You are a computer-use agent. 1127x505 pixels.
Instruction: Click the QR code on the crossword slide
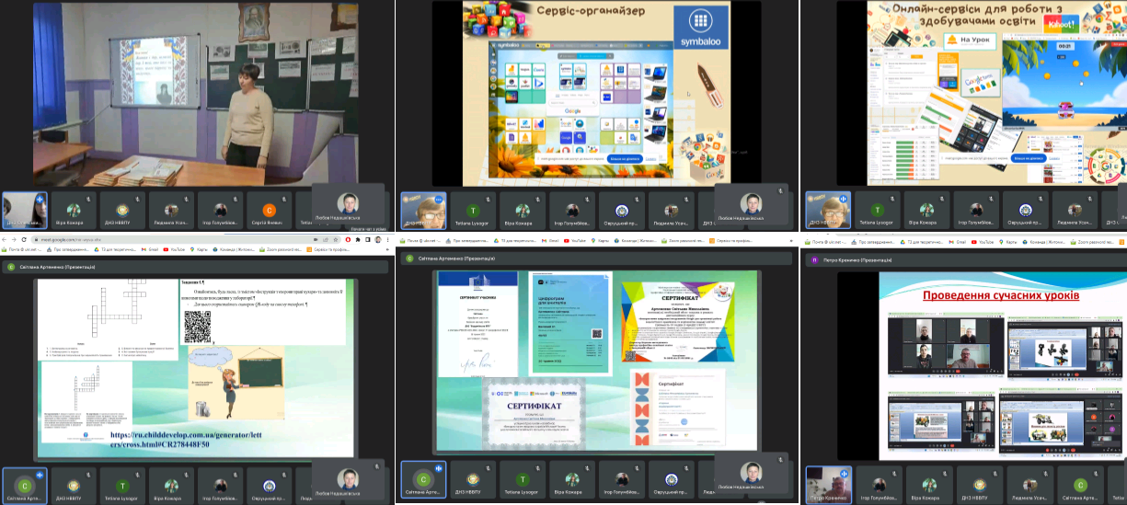coord(198,326)
